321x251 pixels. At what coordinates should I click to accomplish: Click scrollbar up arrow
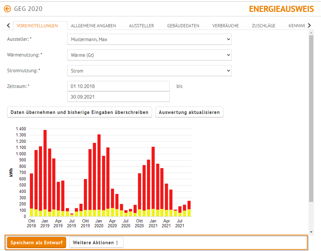pyautogui.click(x=311, y=33)
